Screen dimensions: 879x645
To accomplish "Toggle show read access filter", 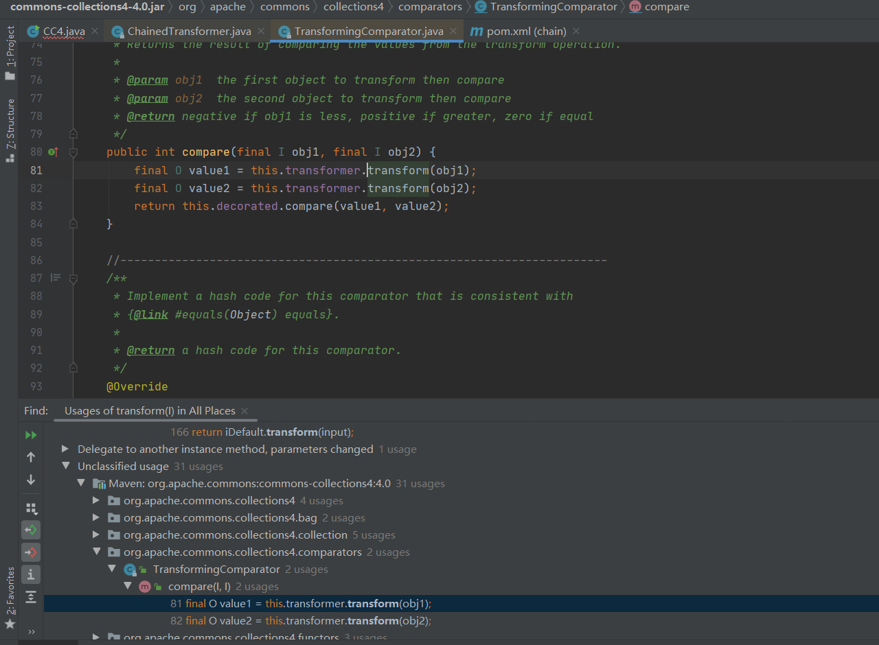I will tap(31, 530).
